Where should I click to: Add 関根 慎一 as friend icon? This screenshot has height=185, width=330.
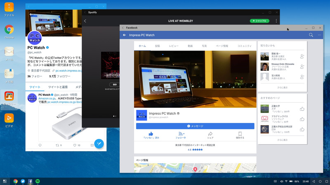pyautogui.click(x=302, y=56)
